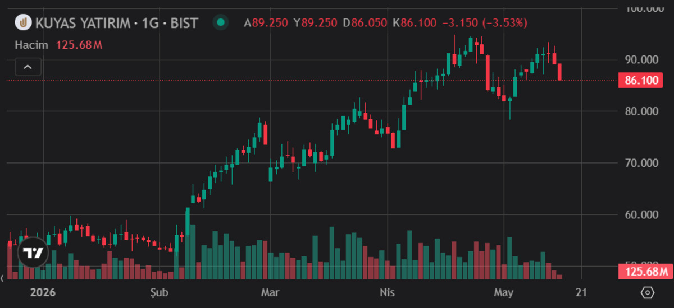The image size is (674, 308).
Task: Click the 21 date axis label
Action: click(581, 292)
